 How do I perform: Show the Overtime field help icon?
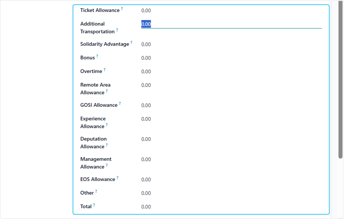click(x=105, y=70)
